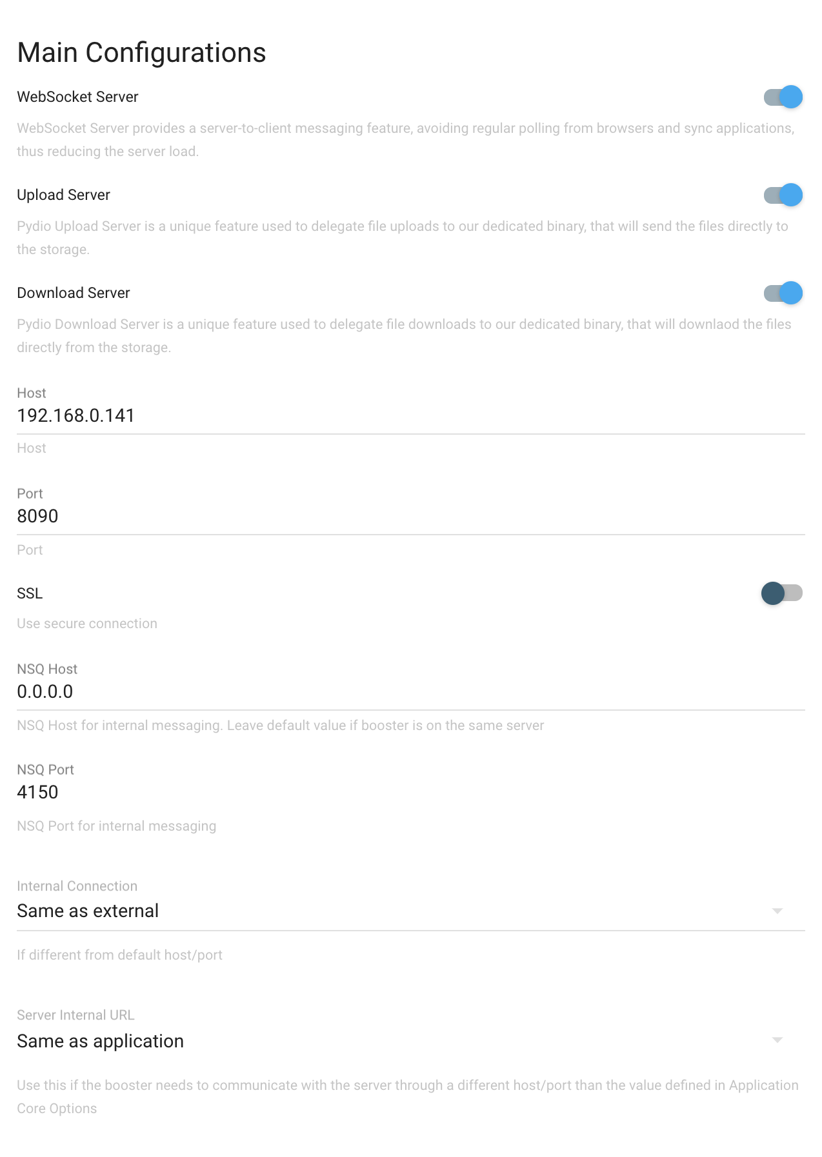Click the Main Configurations heading
Screen dimensions: 822x1157
pos(141,53)
